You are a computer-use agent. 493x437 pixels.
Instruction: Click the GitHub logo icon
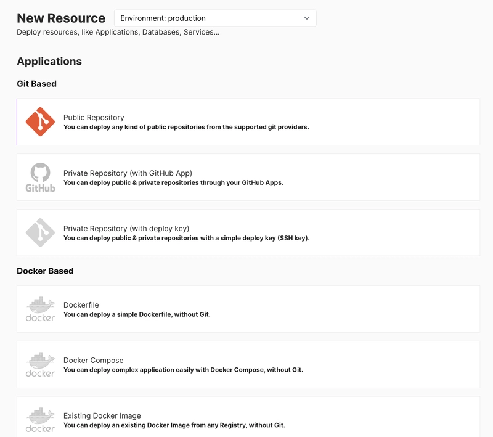(40, 178)
